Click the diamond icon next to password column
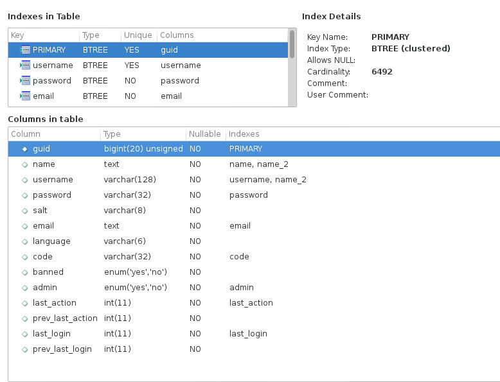 25,195
